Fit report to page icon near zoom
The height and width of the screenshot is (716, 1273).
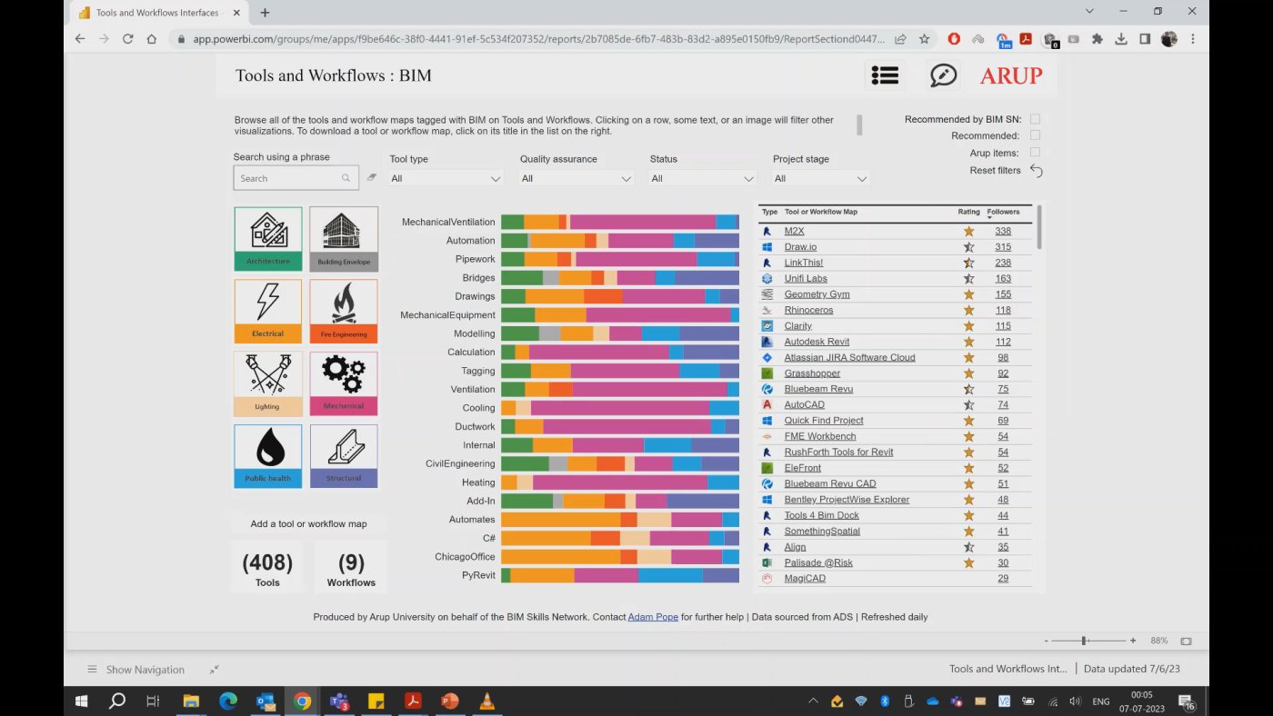(x=1186, y=641)
